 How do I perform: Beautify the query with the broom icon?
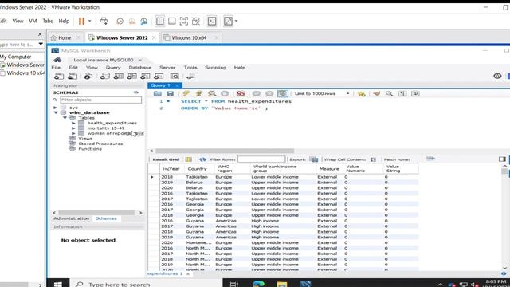click(x=377, y=94)
